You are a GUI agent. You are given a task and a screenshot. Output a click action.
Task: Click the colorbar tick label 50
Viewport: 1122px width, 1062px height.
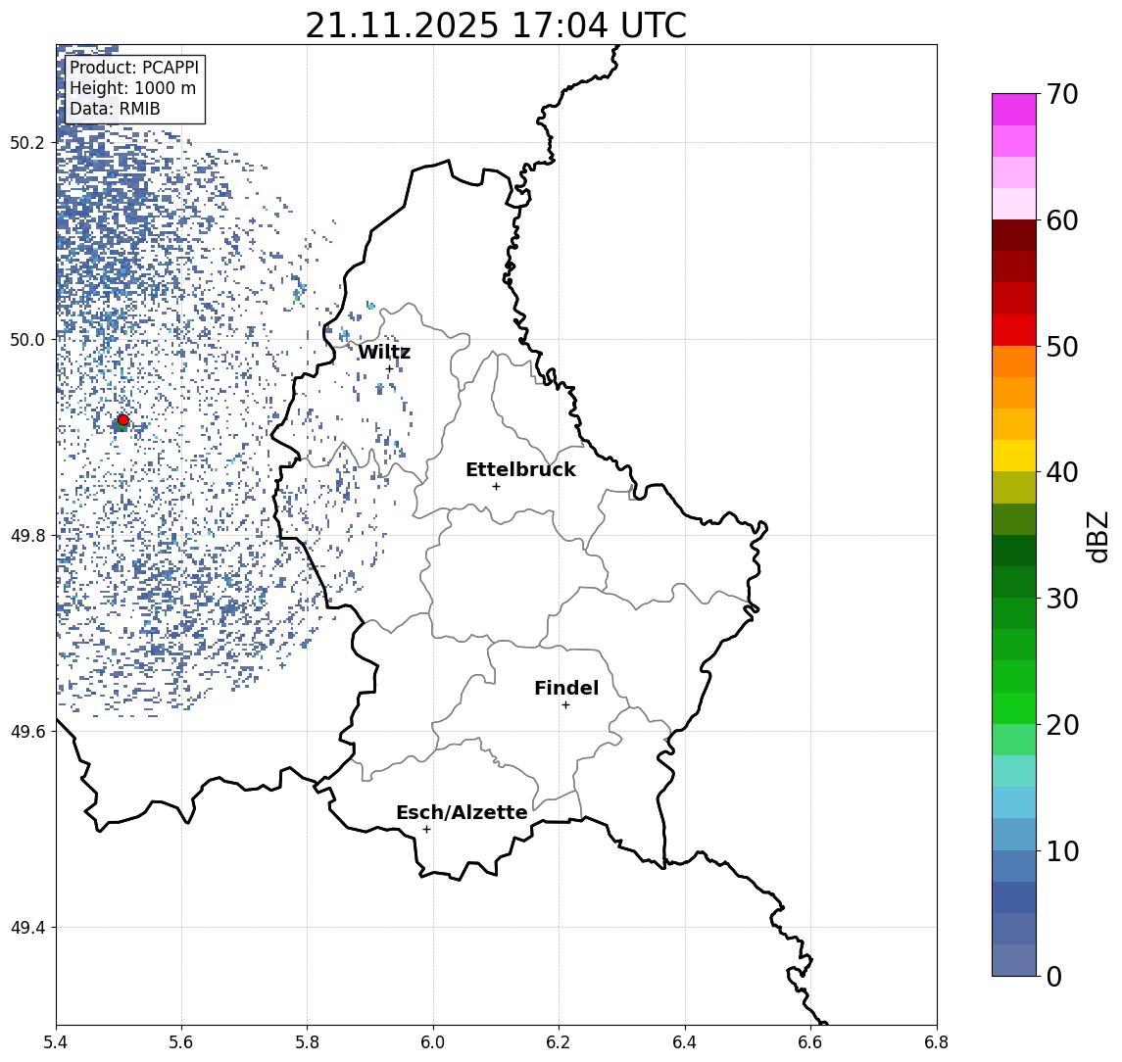tap(1062, 347)
